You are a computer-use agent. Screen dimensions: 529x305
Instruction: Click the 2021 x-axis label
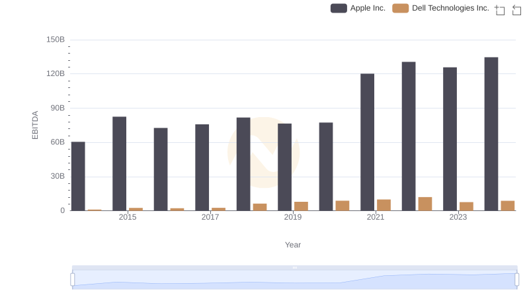[376, 217]
